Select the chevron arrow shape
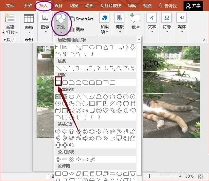 tap(106, 138)
